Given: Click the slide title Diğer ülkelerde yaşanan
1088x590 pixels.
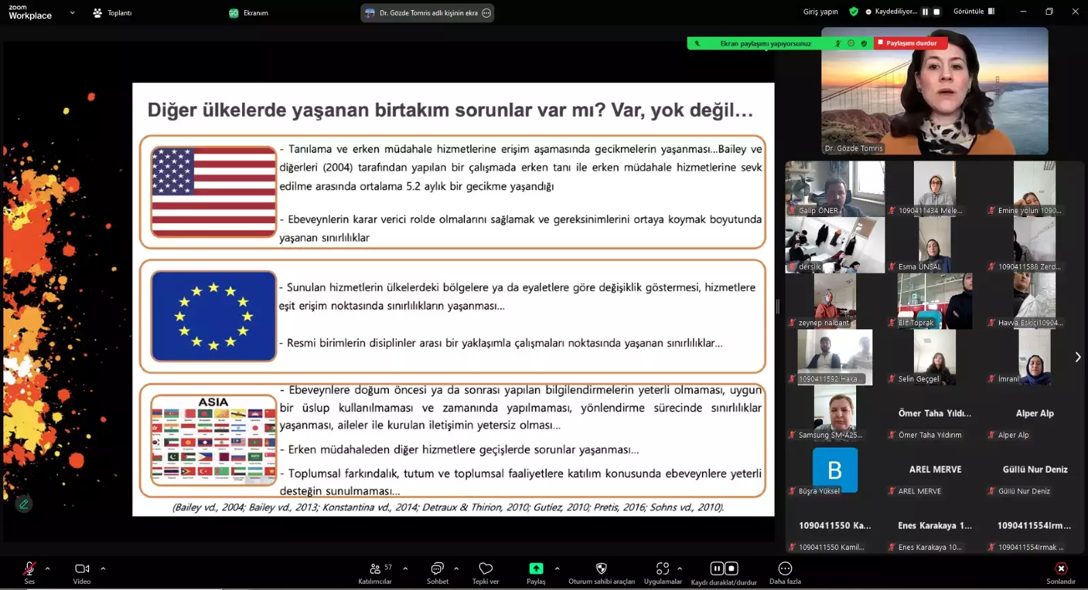Looking at the screenshot, I should (450, 110).
